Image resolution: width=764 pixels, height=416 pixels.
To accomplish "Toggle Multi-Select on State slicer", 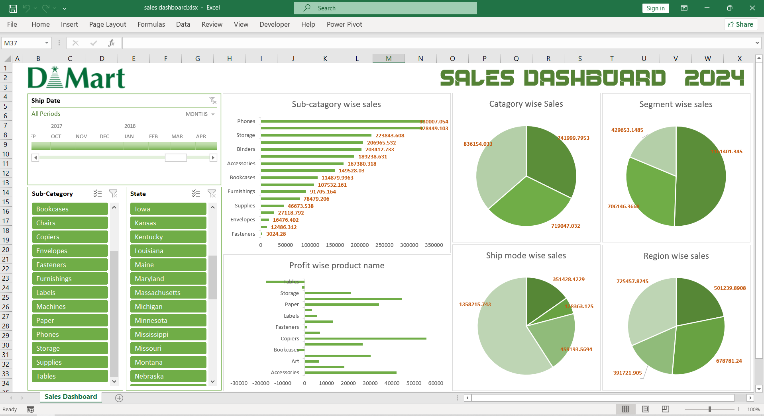I will (x=196, y=193).
